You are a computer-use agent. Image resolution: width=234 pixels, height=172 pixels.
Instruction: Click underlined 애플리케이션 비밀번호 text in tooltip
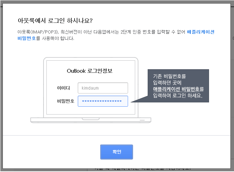tap(176, 89)
